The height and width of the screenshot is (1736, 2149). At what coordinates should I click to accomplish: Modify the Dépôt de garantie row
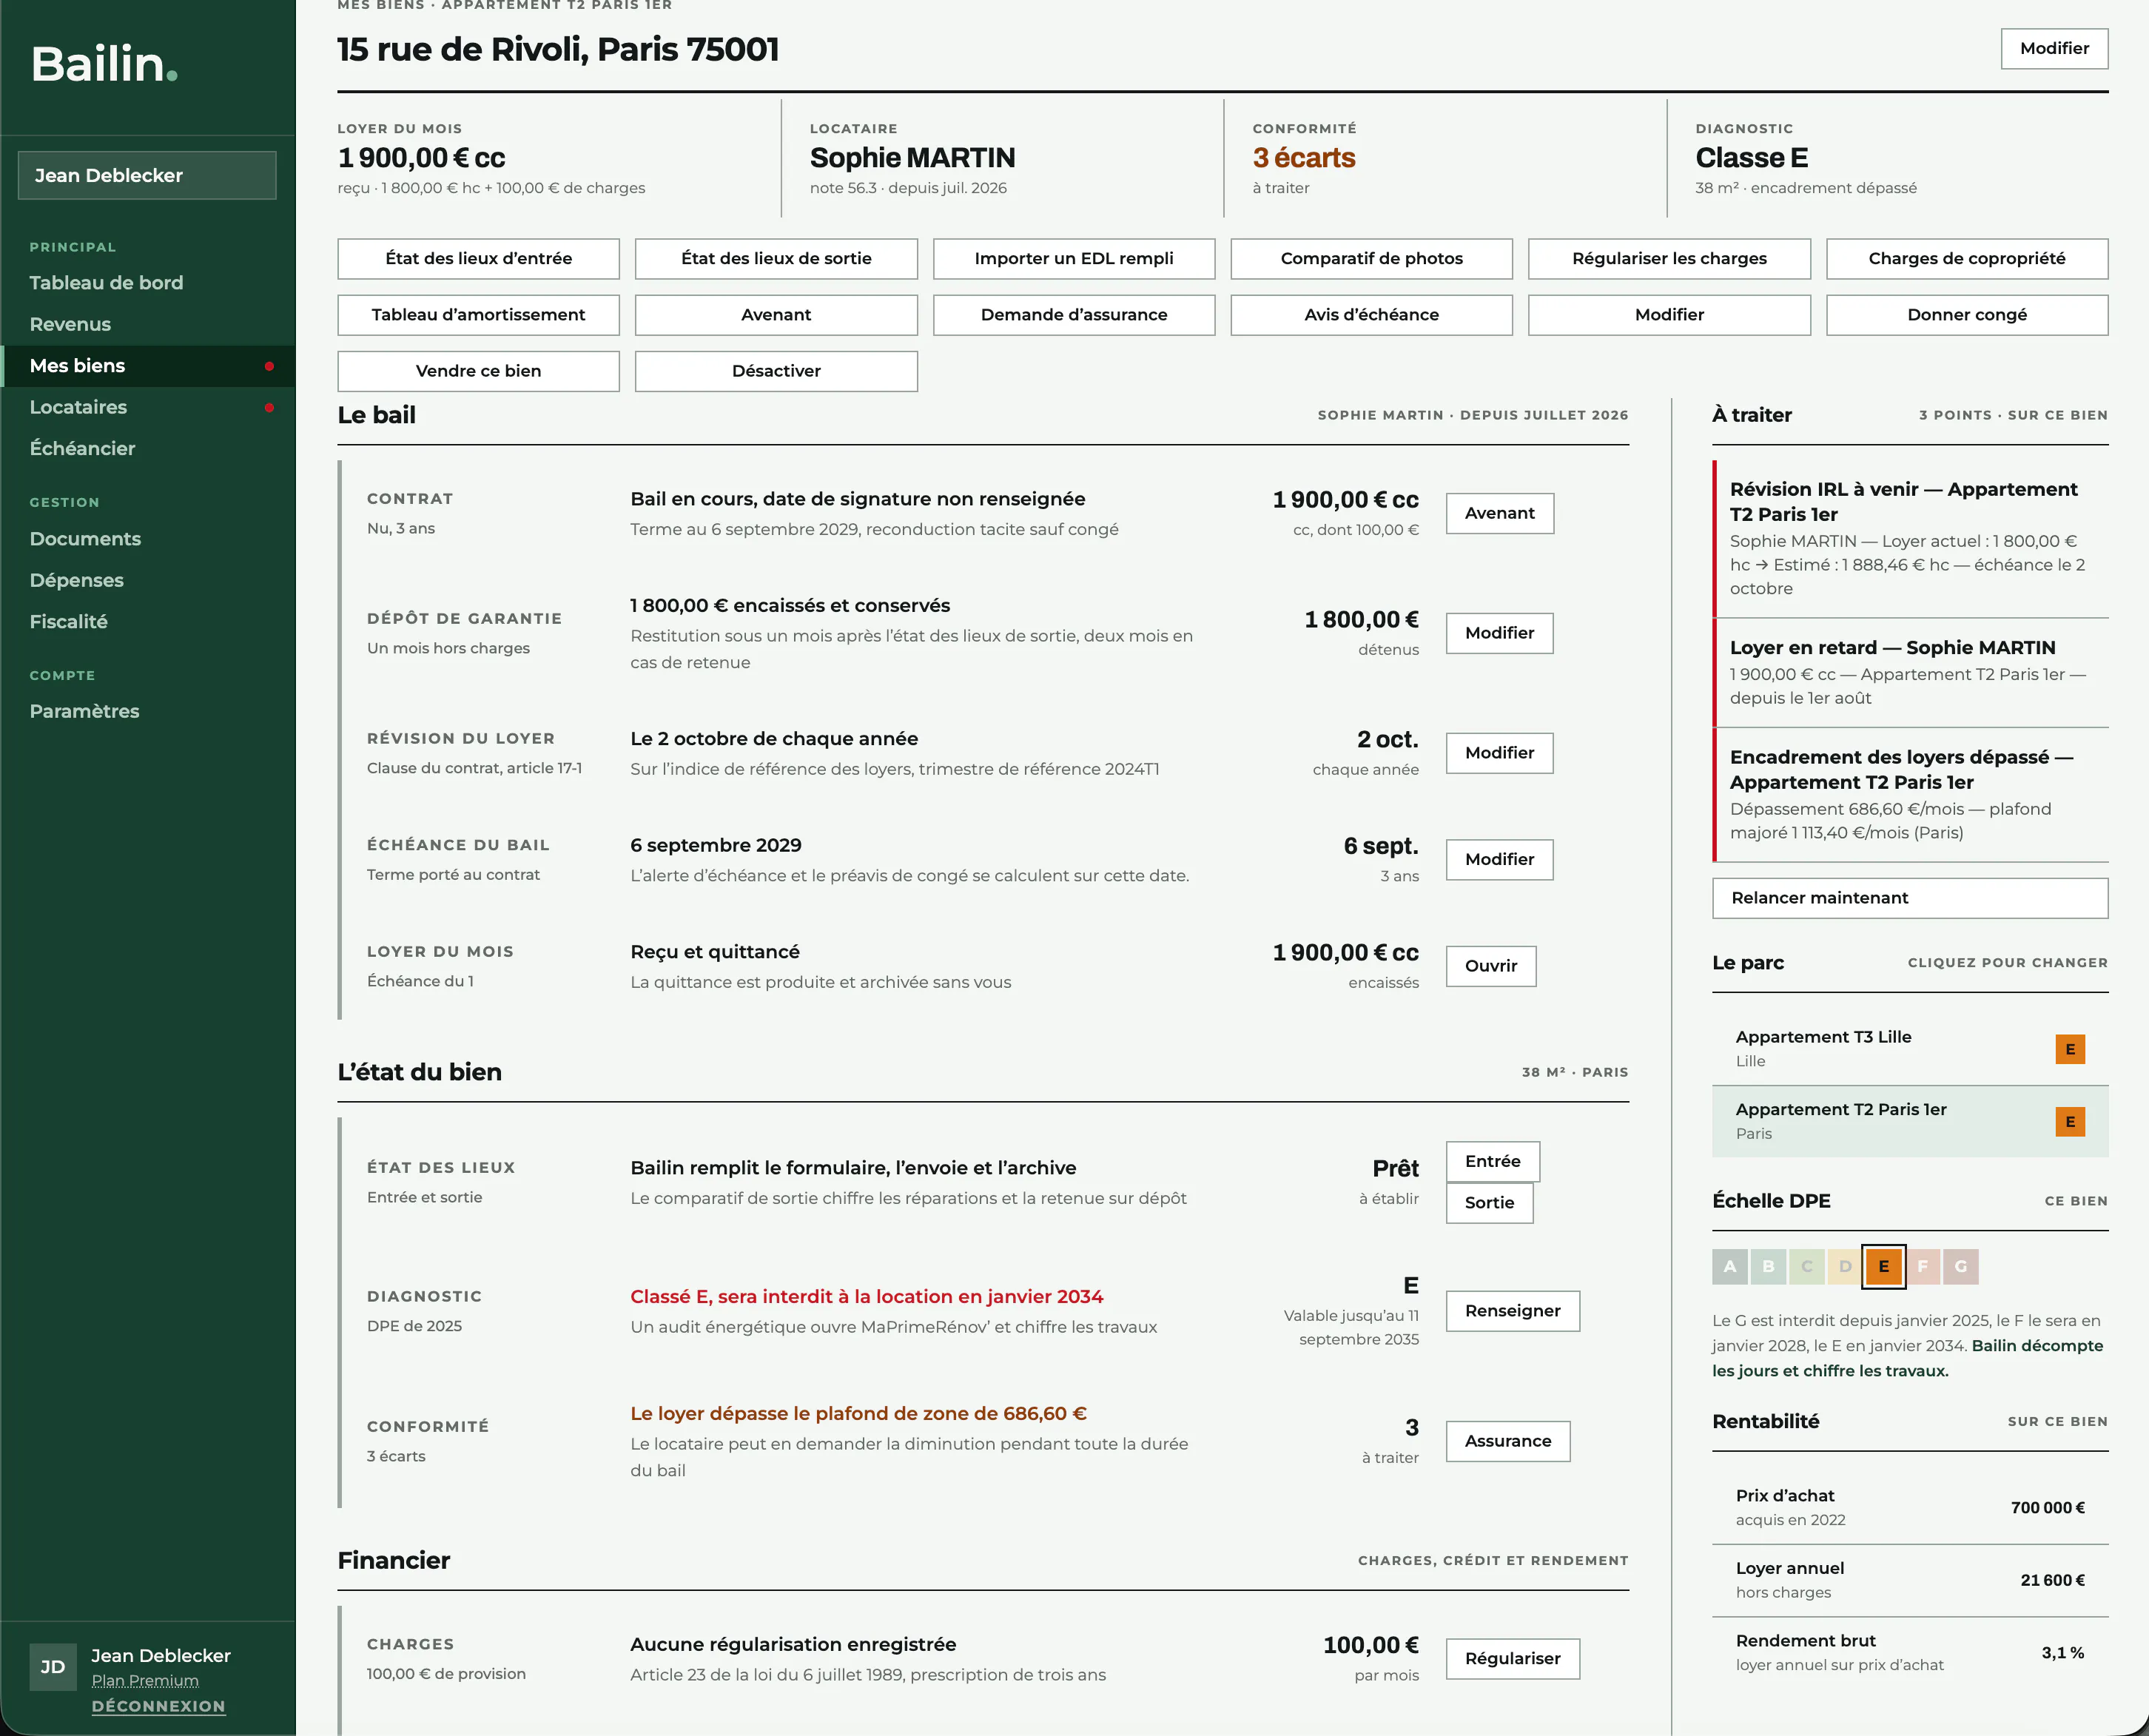click(1500, 633)
